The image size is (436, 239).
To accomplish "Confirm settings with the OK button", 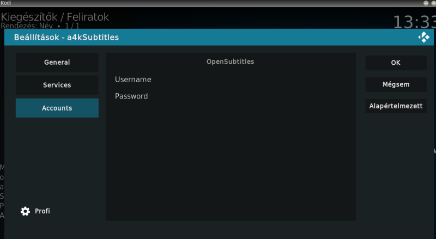I will click(x=396, y=63).
